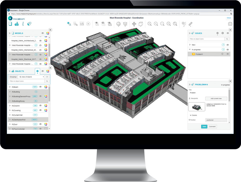Expand the IfcCurtainWall tree node
This screenshot has height=182, width=241.
pyautogui.click(x=10, y=115)
